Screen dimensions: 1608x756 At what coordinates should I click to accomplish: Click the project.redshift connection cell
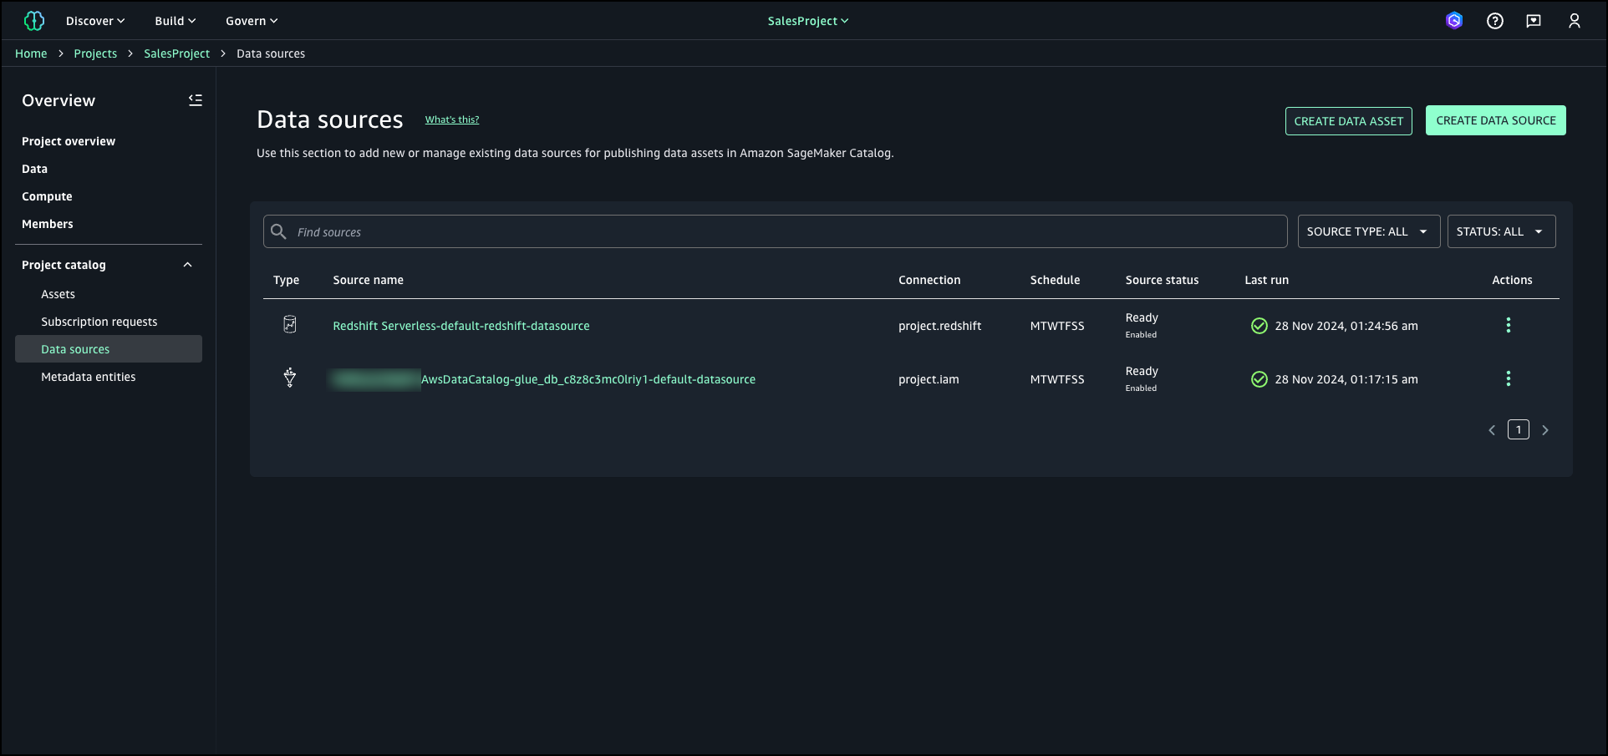point(940,326)
